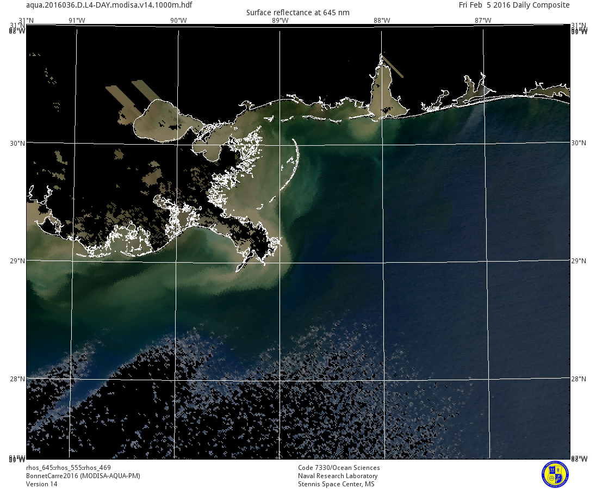Click the 29°N label on the left edge

pos(17,261)
